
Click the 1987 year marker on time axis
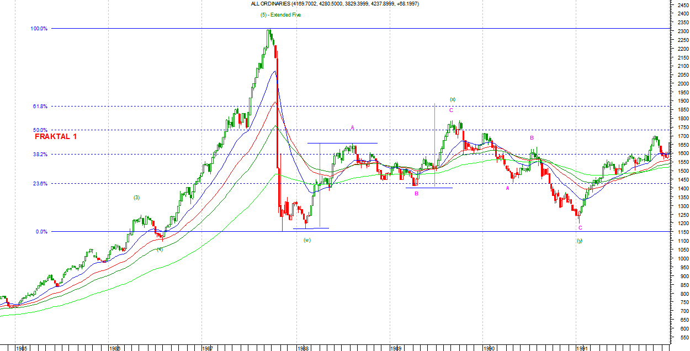[x=208, y=348]
